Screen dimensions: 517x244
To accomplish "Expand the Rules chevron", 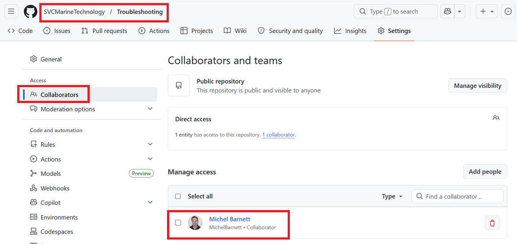I will 150,144.
